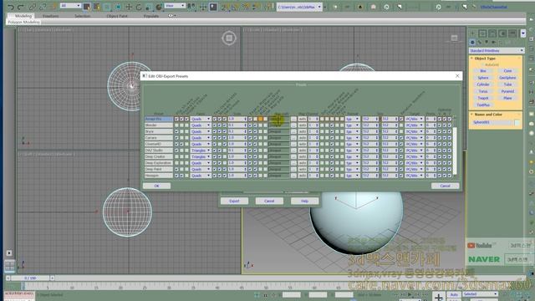The height and width of the screenshot is (301, 535).
Task: Open Triangles dropdown in Deep Creator row
Action: pos(201,156)
